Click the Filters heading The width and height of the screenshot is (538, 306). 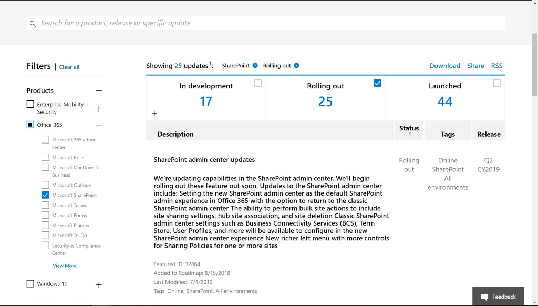[39, 66]
